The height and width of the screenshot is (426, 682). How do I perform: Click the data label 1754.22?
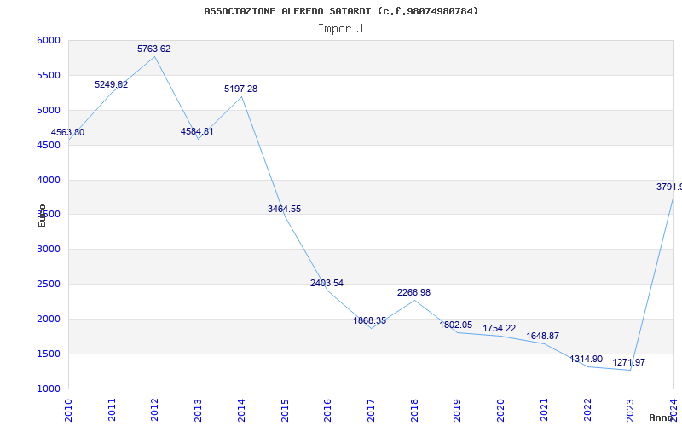pyautogui.click(x=499, y=328)
